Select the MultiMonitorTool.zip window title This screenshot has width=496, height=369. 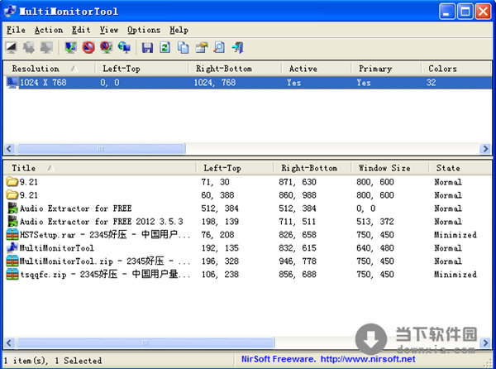(x=105, y=261)
